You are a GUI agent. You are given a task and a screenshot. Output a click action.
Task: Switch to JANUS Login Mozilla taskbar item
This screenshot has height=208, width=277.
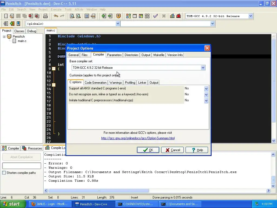pyautogui.click(x=50, y=204)
